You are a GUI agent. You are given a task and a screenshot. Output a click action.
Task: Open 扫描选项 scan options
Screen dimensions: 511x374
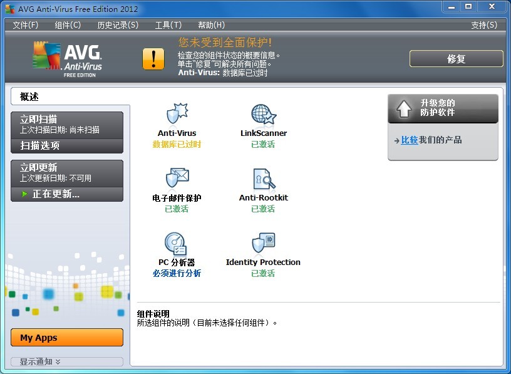click(67, 146)
